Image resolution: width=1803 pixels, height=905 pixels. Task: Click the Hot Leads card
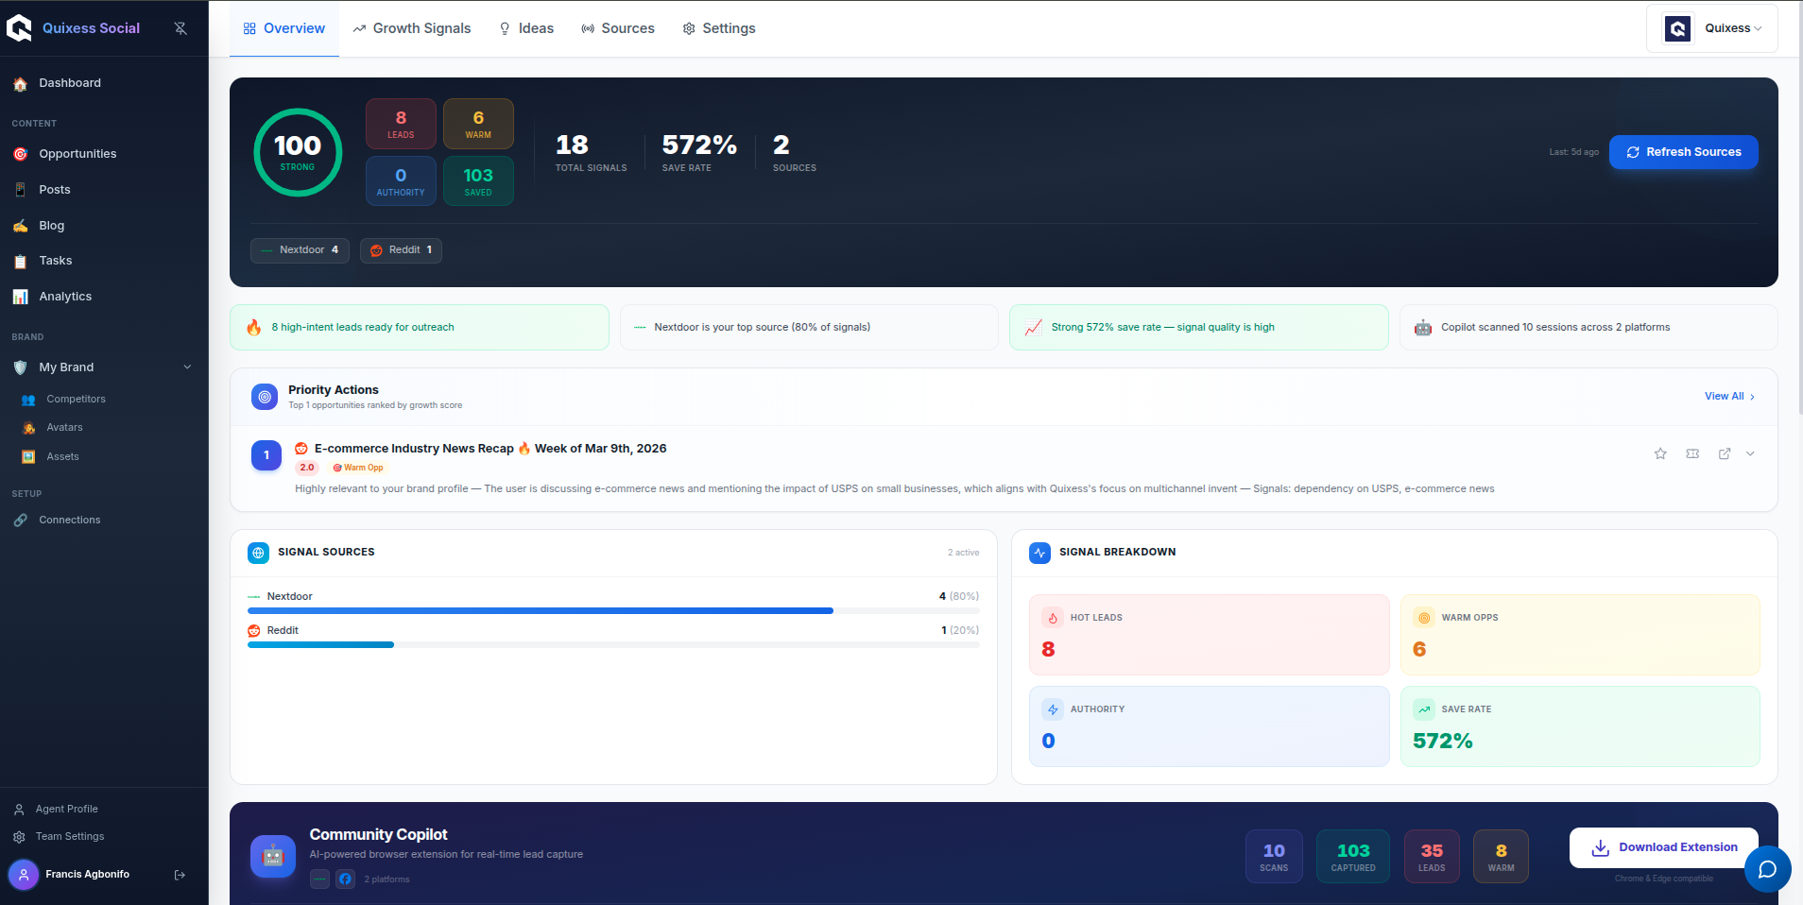(x=1210, y=635)
